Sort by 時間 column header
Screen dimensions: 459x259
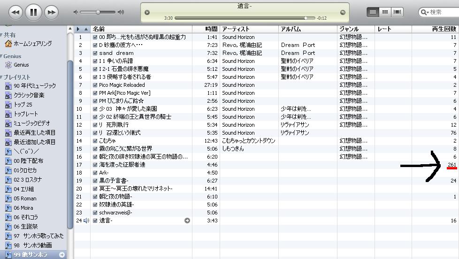pyautogui.click(x=206, y=29)
